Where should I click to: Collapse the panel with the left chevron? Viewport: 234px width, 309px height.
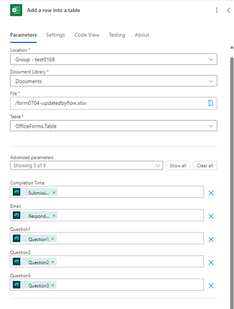pyautogui.click(x=228, y=10)
